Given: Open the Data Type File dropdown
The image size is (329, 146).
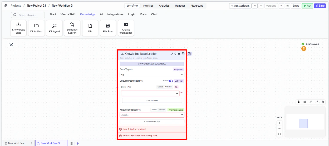Looking at the screenshot, I should (x=152, y=74).
